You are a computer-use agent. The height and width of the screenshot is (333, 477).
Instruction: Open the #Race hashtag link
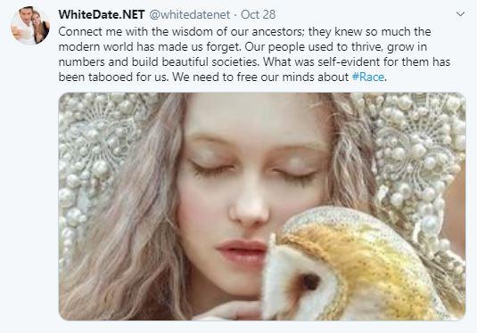[368, 77]
